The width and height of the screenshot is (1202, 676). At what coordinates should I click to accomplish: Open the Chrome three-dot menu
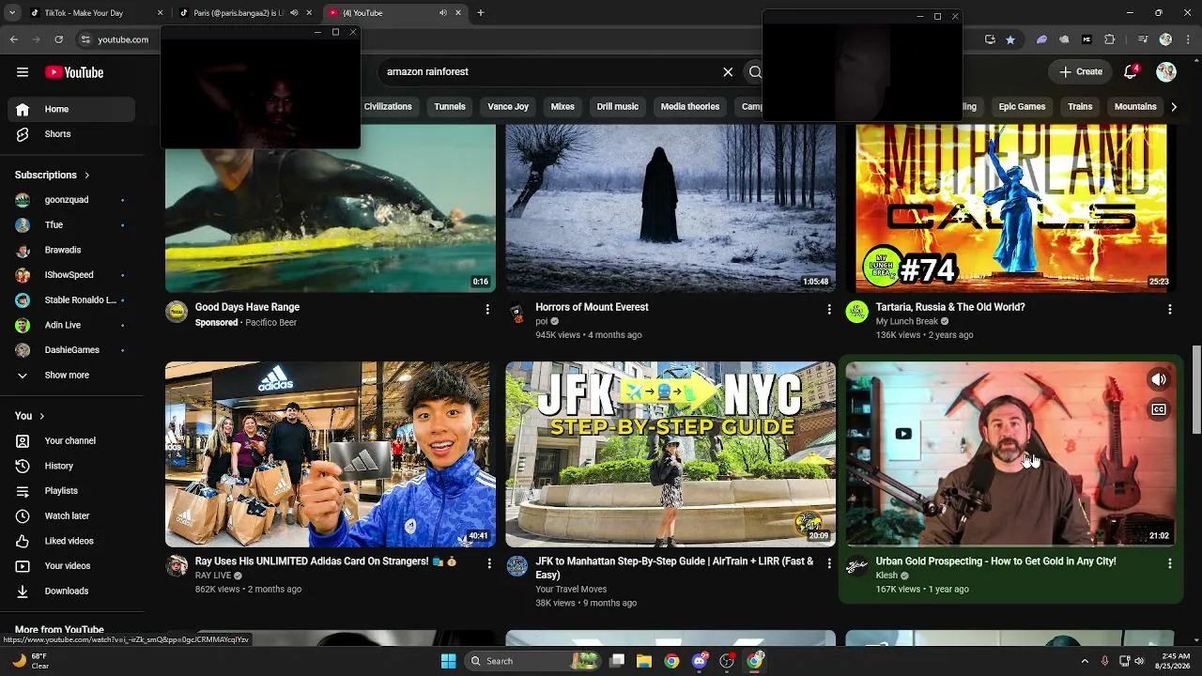tap(1186, 39)
